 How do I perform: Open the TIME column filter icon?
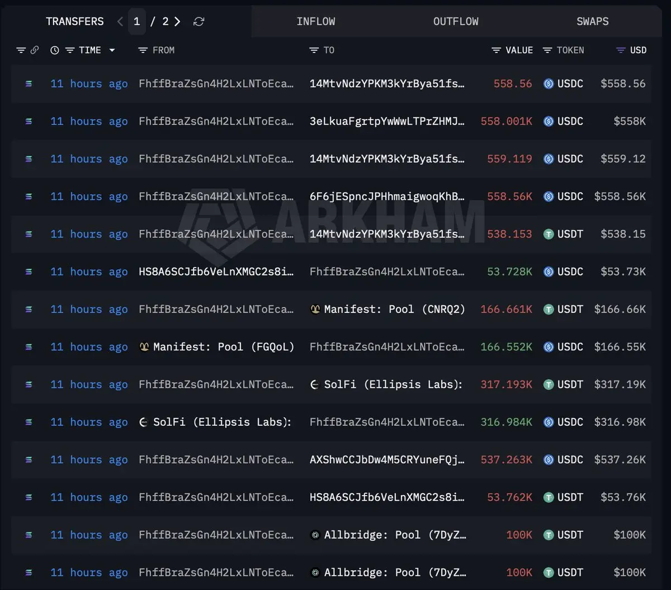click(x=70, y=50)
